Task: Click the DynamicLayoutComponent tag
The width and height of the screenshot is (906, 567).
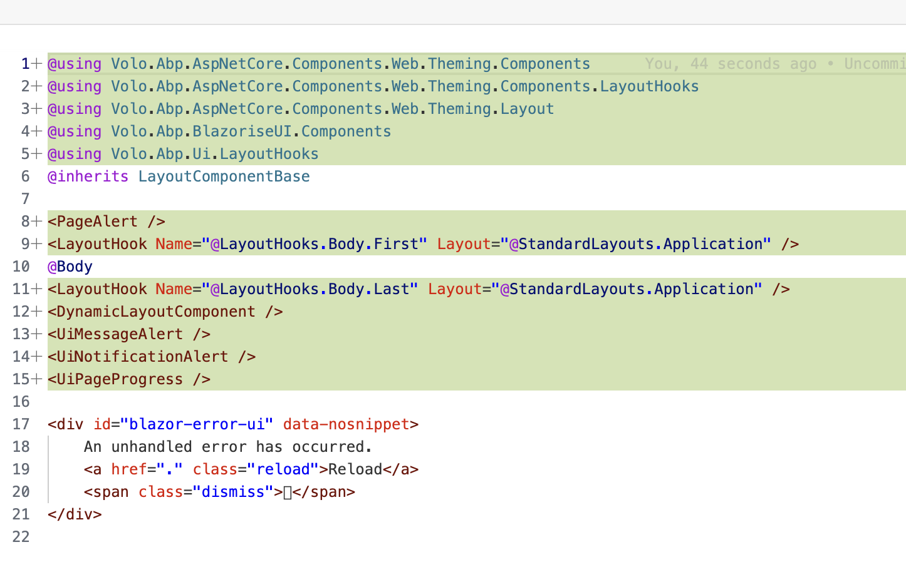Action: tap(156, 312)
